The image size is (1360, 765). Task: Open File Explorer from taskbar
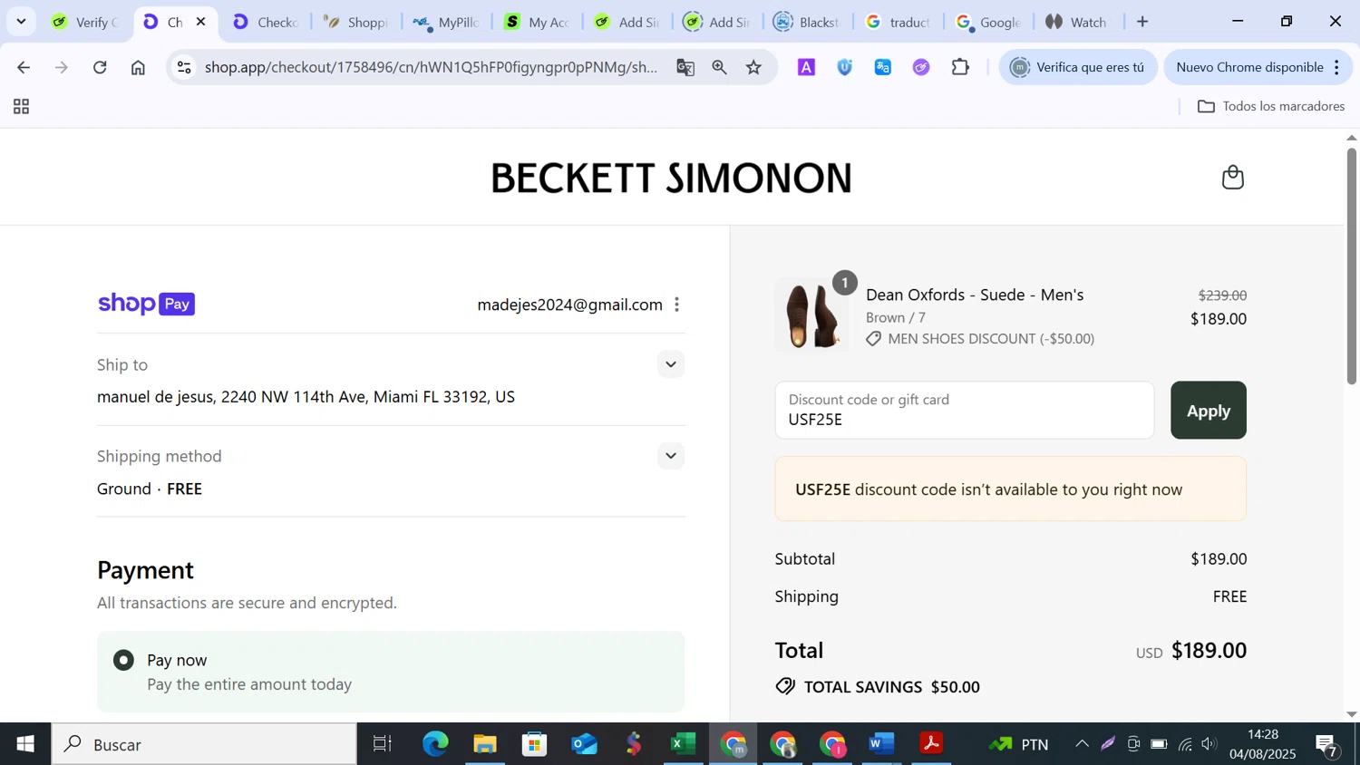485,744
